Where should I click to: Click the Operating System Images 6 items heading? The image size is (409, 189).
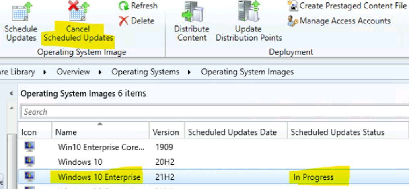[83, 93]
